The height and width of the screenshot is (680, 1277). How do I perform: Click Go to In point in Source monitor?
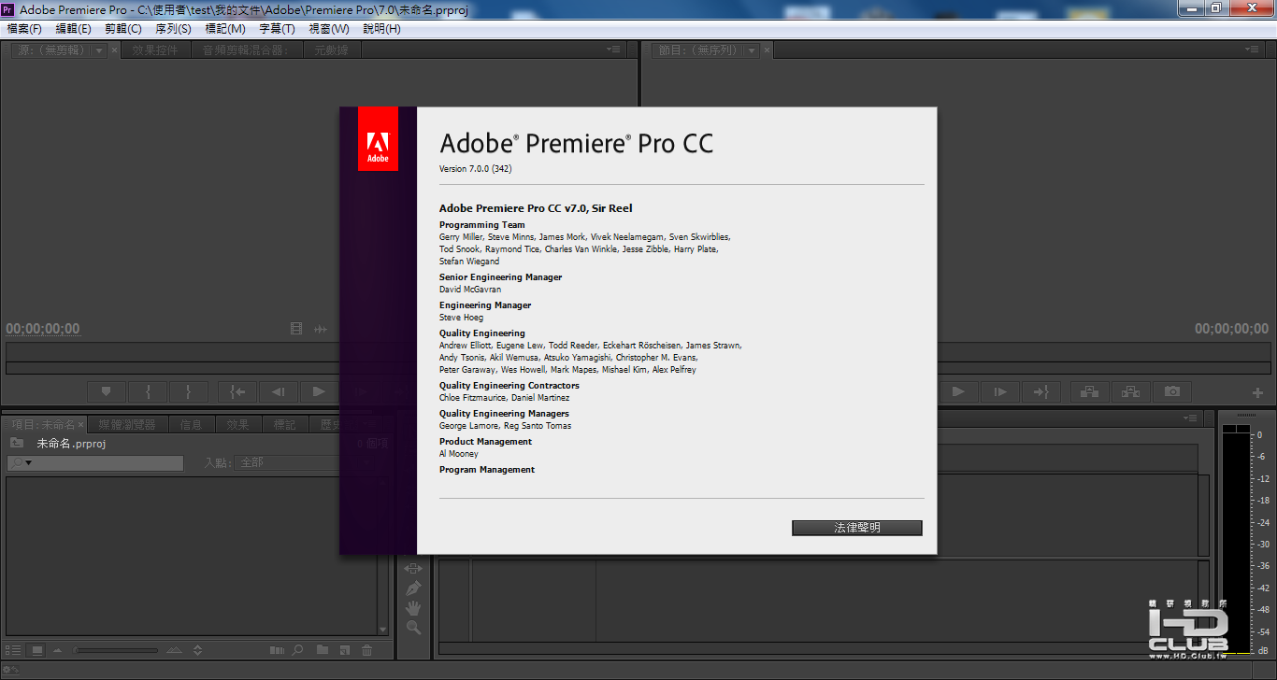(x=237, y=391)
